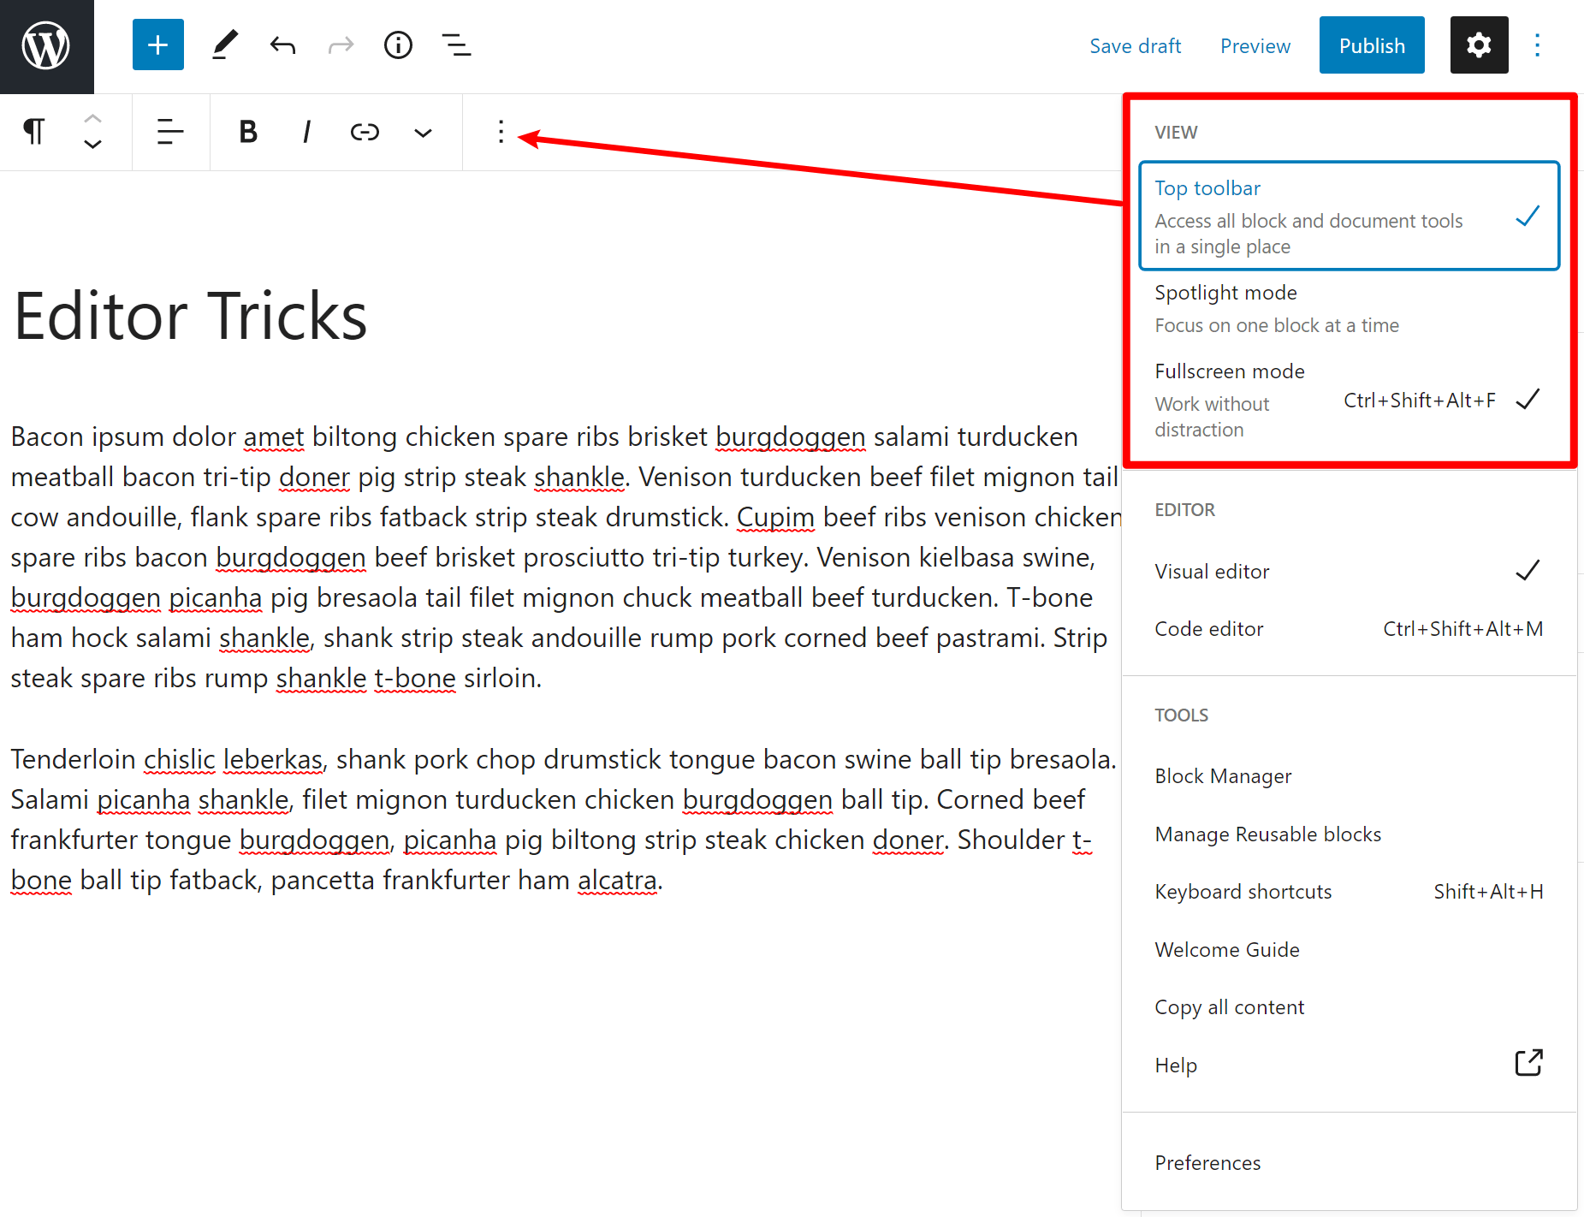Enable Spotlight mode
Screen dimensions: 1584x1217
(1225, 292)
